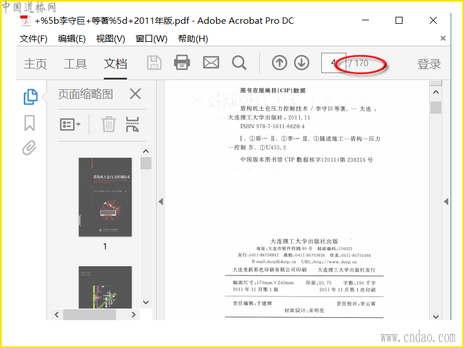Image resolution: width=464 pixels, height=348 pixels.
Task: Open the 编辑(E) menu
Action: tap(71, 38)
